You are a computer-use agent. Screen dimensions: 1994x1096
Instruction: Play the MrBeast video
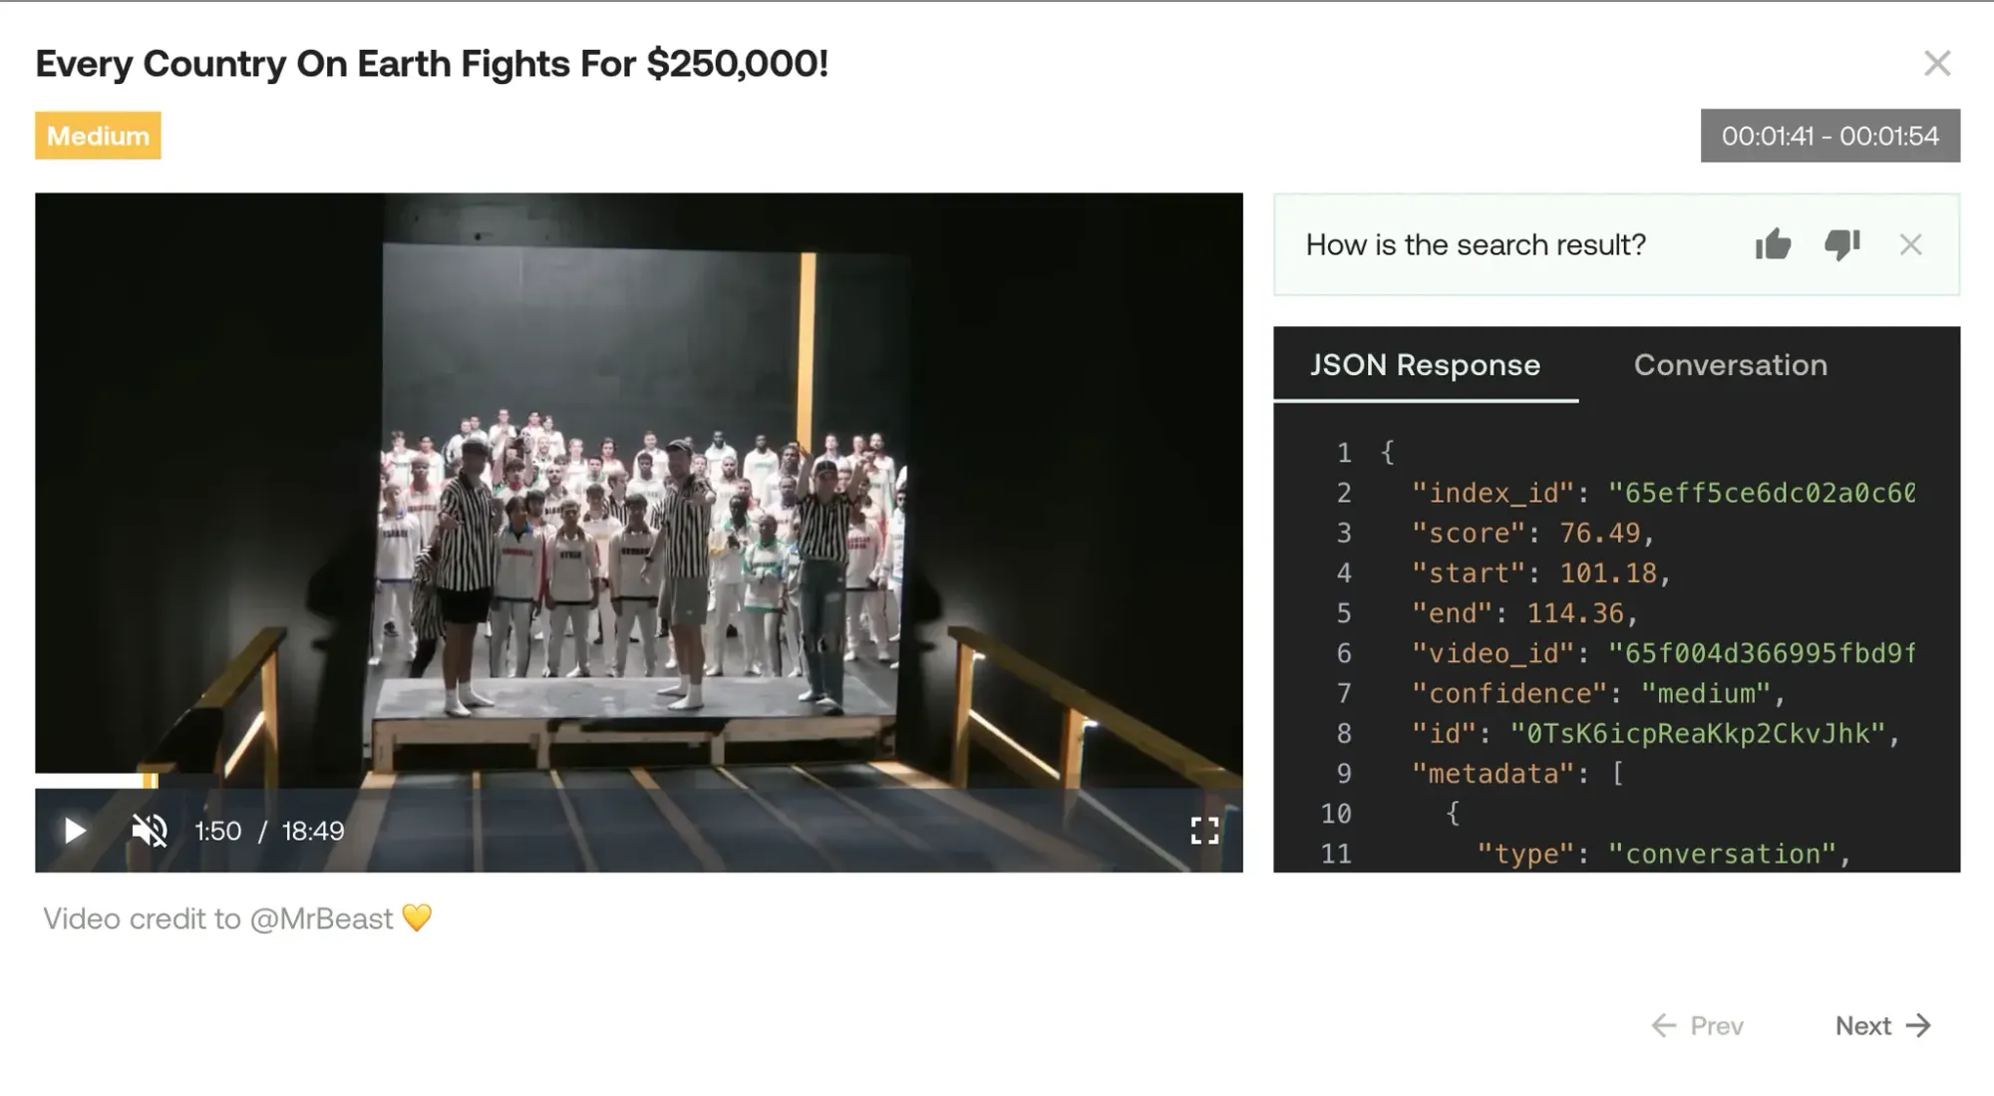point(74,831)
